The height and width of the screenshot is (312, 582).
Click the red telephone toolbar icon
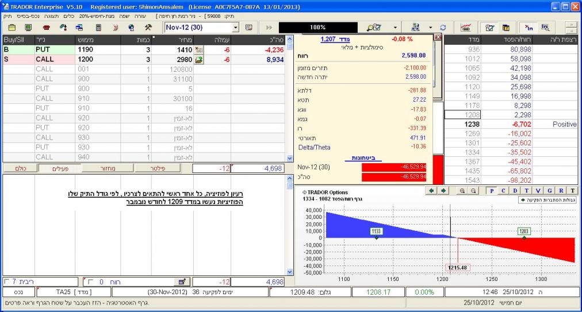pyautogui.click(x=46, y=28)
